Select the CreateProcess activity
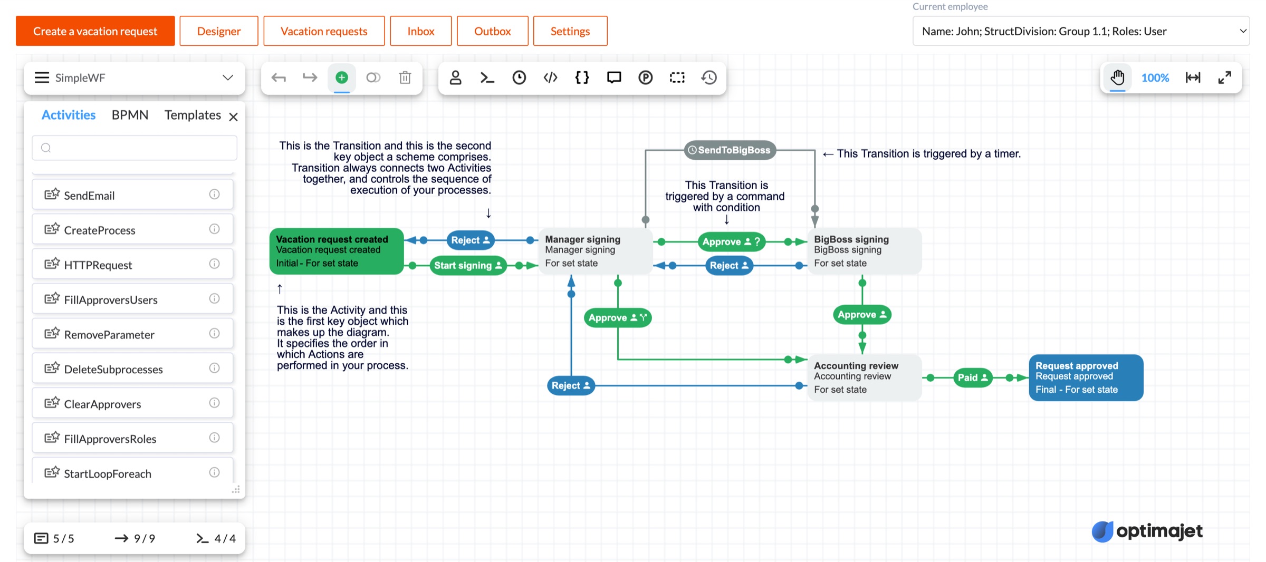The height and width of the screenshot is (562, 1266). tap(132, 229)
